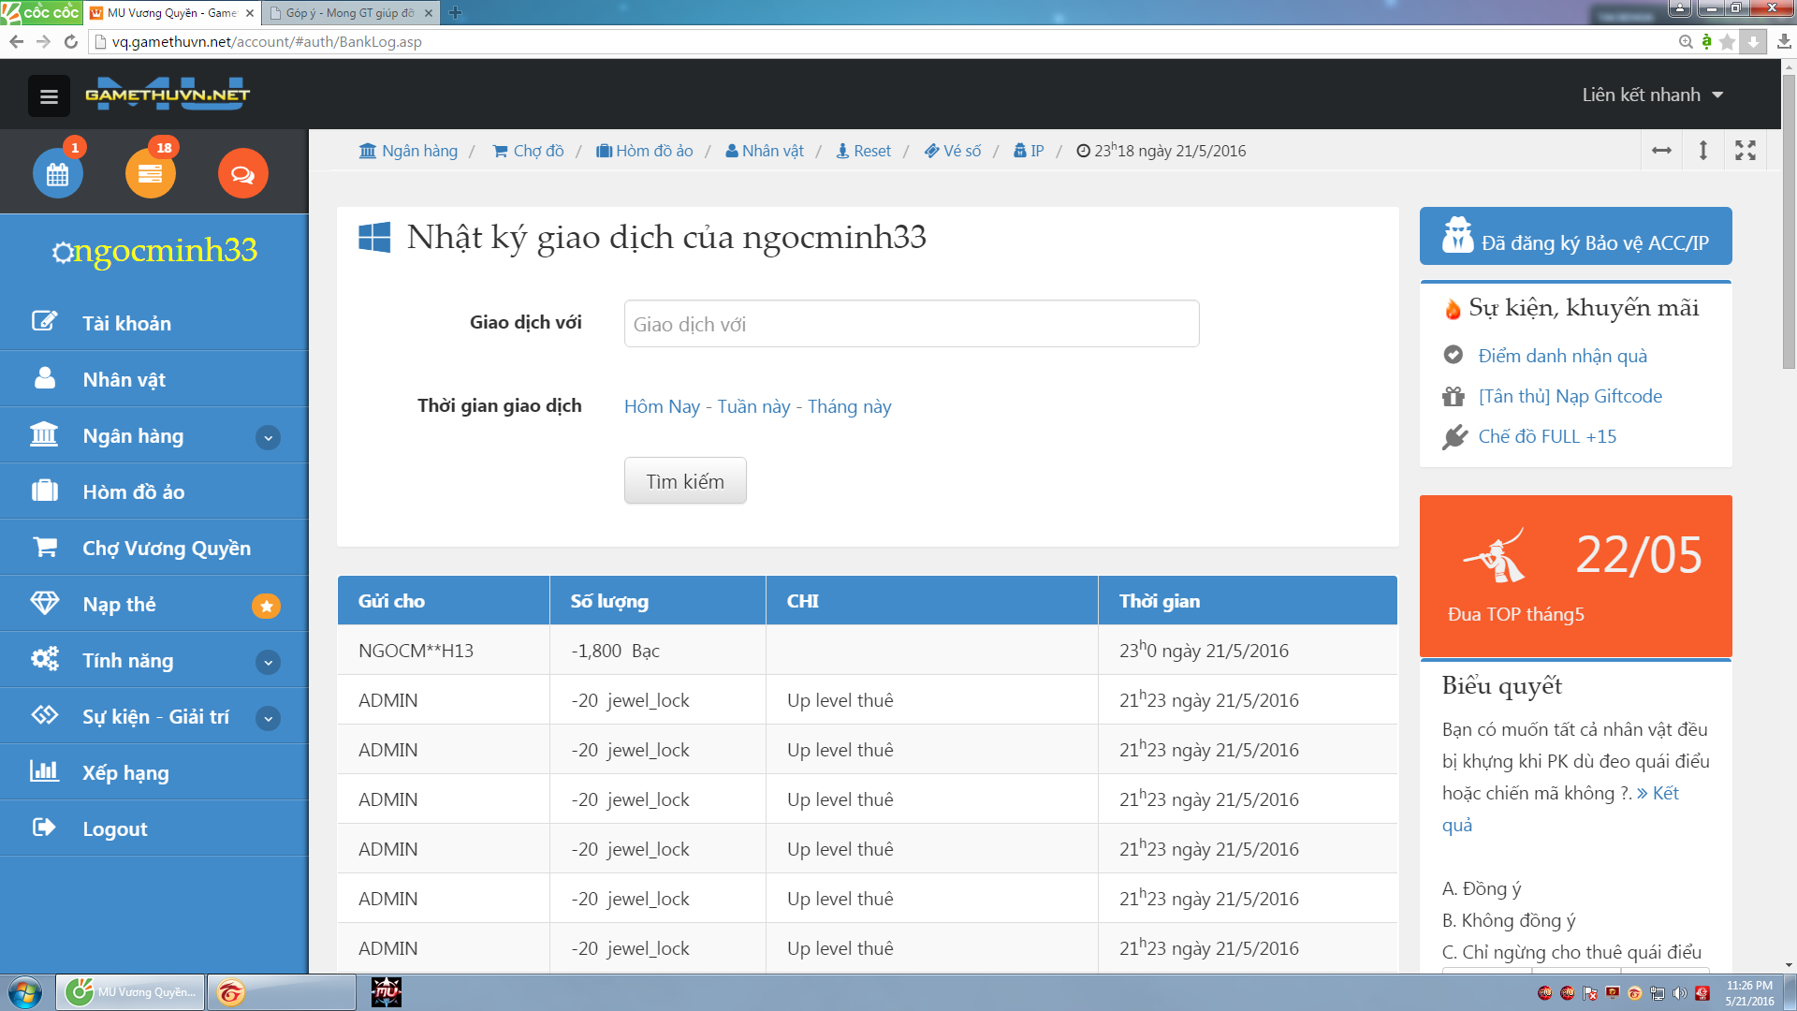Expand the Ngân hàng sidebar submenu

click(x=268, y=437)
